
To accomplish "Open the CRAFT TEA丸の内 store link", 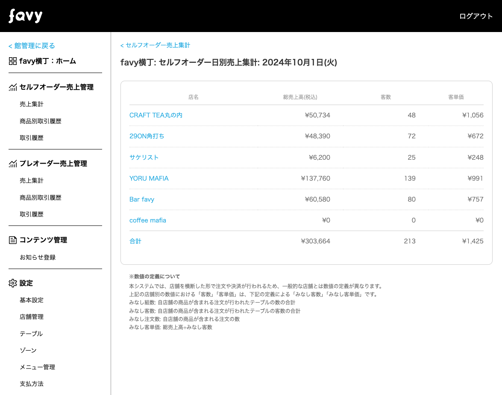I will [x=156, y=115].
